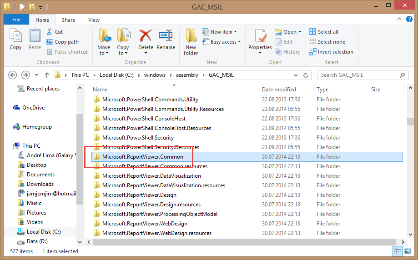This screenshot has width=418, height=260.
Task: Create a New folder from the ribbon
Action: coord(191,42)
